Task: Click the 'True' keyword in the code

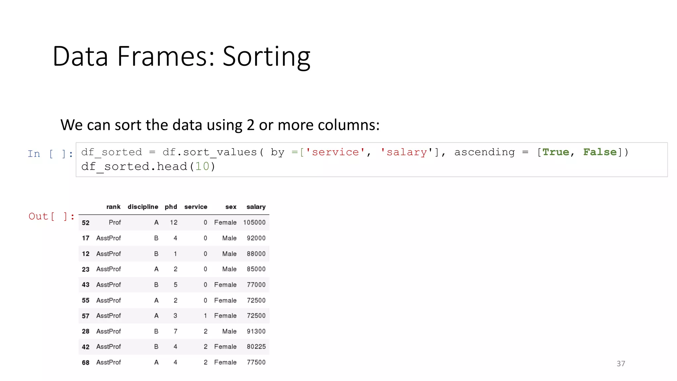Action: click(556, 152)
